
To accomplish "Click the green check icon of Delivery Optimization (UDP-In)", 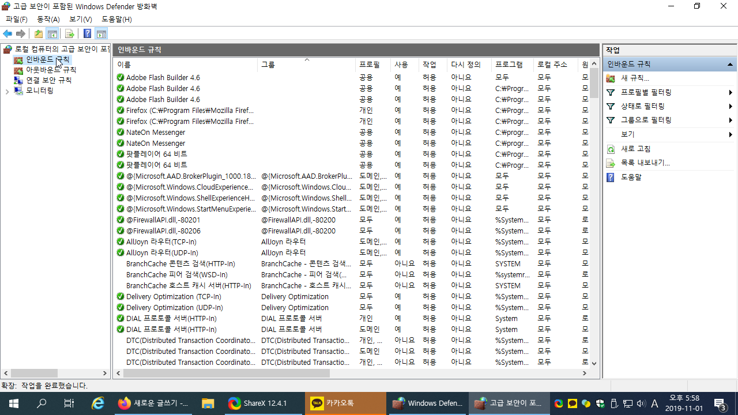I will 121,307.
